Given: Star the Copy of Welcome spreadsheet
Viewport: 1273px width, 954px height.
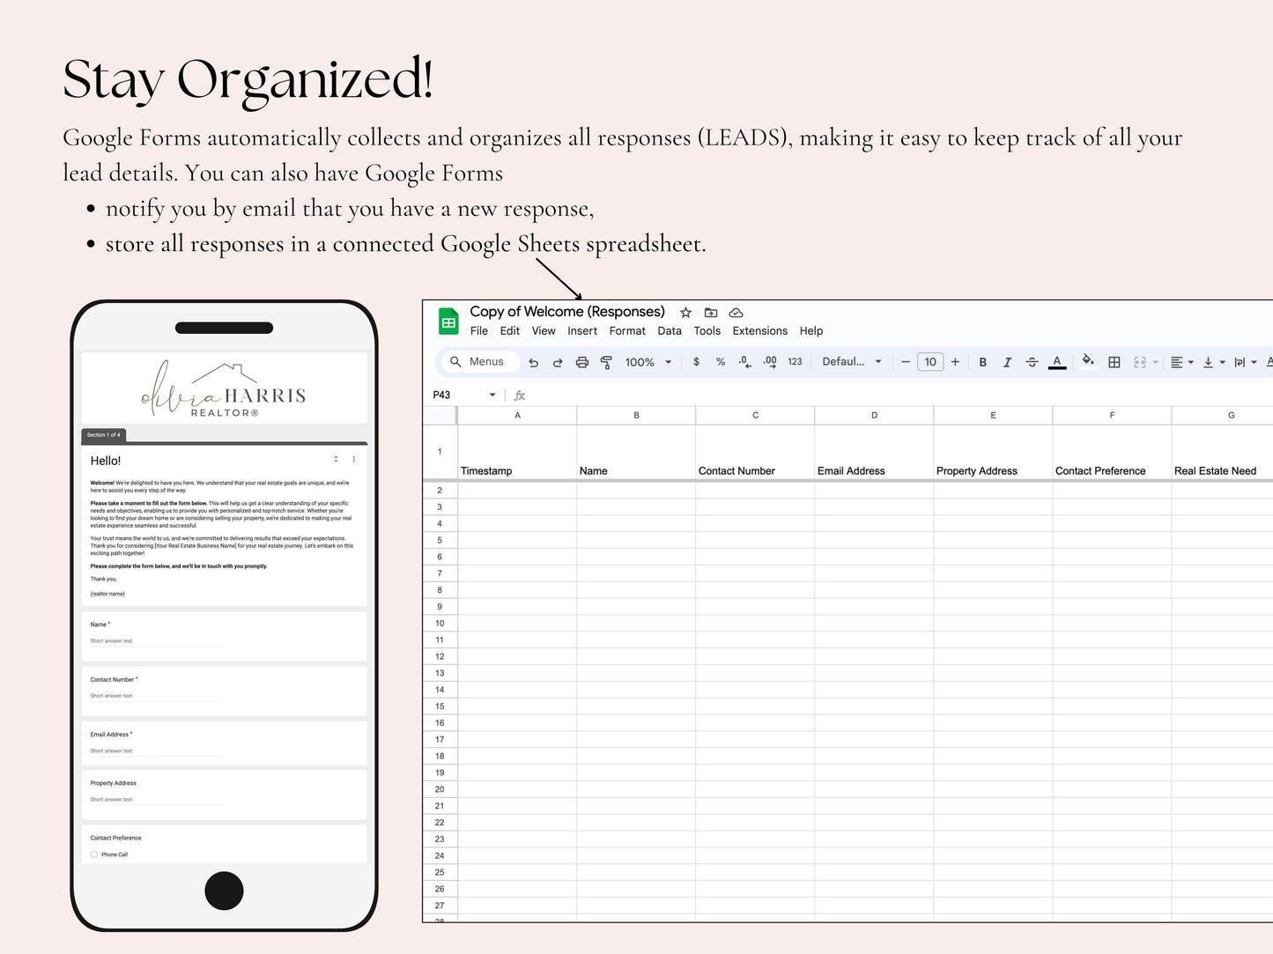Looking at the screenshot, I should [685, 313].
